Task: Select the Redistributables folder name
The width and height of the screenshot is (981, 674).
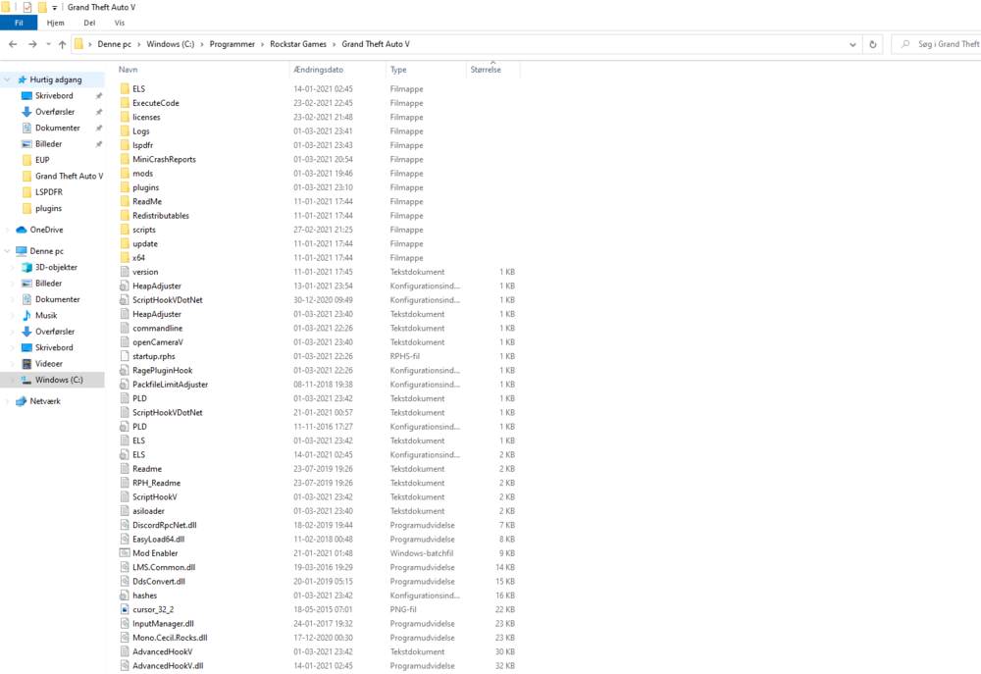Action: coord(161,216)
